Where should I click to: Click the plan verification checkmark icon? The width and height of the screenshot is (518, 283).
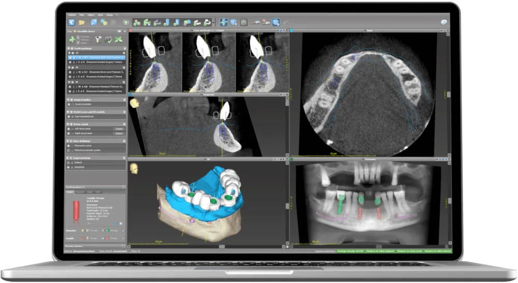(x=108, y=40)
